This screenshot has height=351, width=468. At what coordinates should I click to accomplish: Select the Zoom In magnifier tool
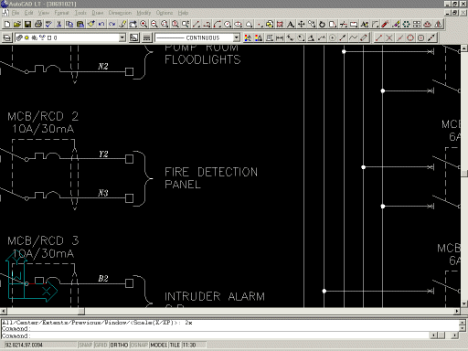(144, 24)
